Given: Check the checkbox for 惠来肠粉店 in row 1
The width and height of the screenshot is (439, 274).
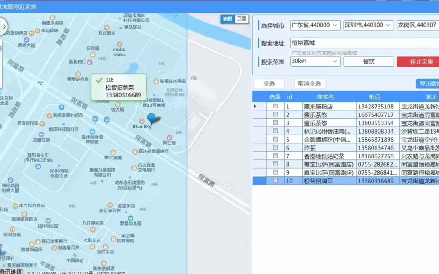Looking at the screenshot, I should pyautogui.click(x=276, y=107).
